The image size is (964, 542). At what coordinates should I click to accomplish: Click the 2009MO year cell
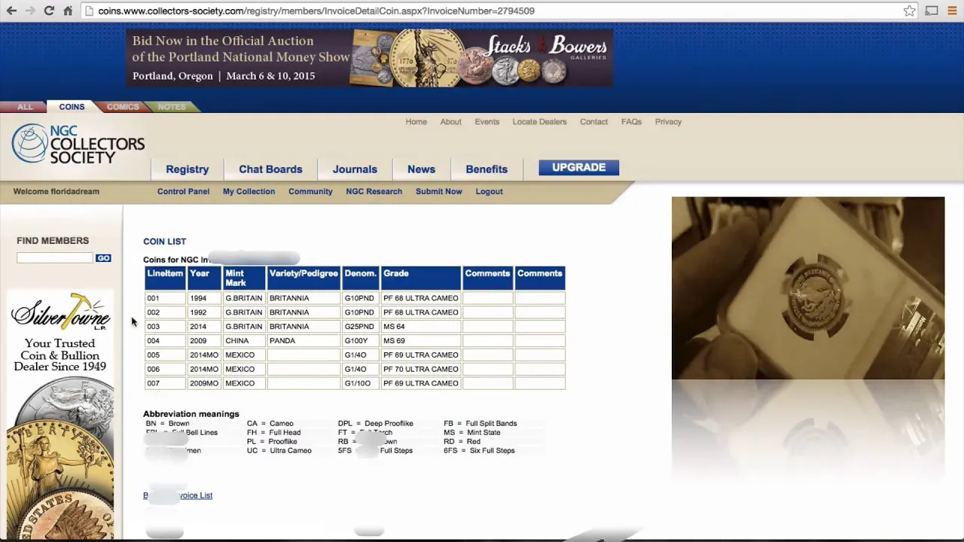point(204,383)
